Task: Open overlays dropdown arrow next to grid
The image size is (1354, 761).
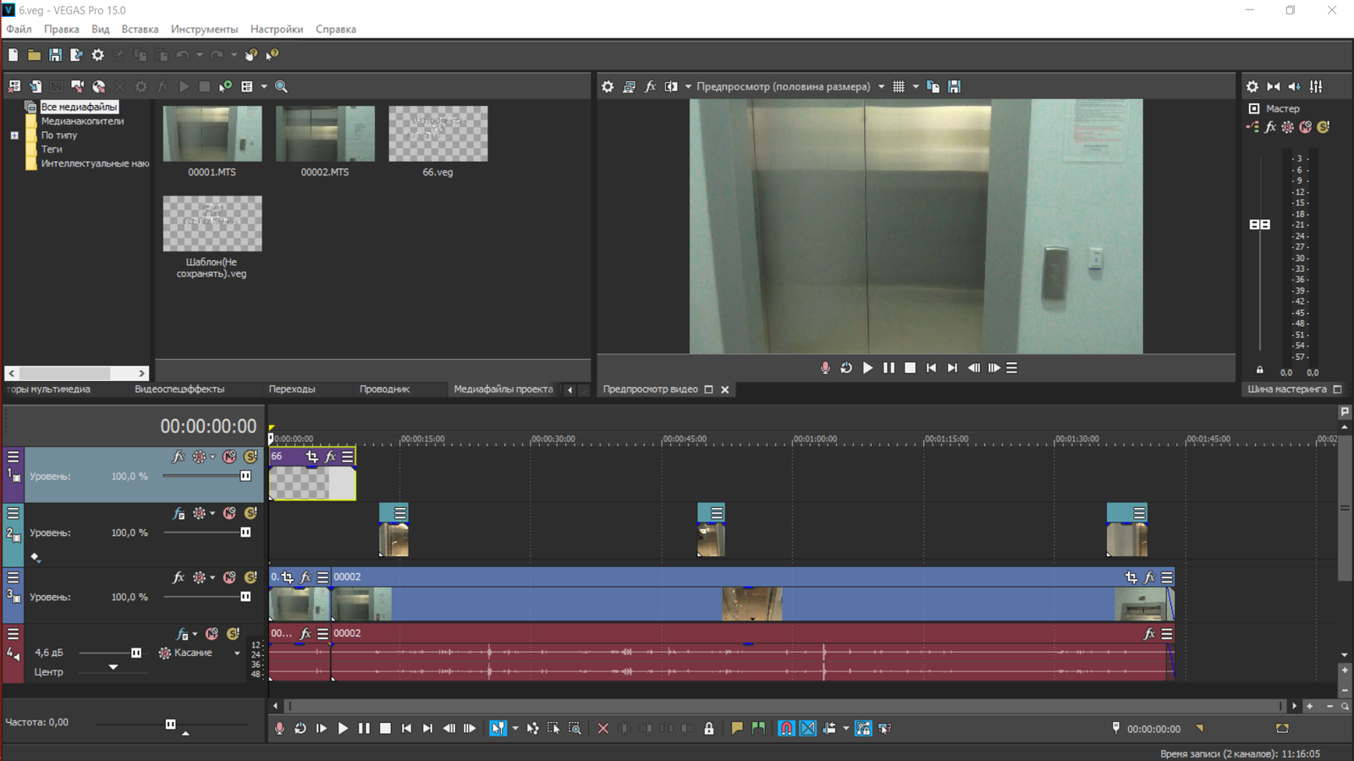Action: 916,86
